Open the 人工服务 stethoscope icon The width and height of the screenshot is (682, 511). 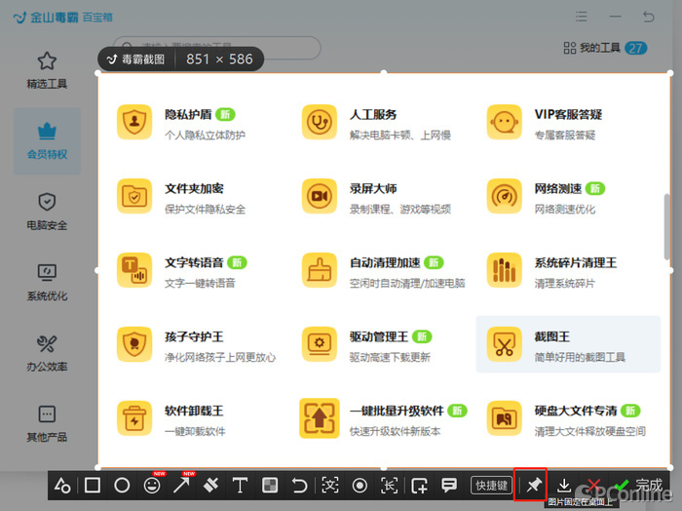(x=320, y=122)
